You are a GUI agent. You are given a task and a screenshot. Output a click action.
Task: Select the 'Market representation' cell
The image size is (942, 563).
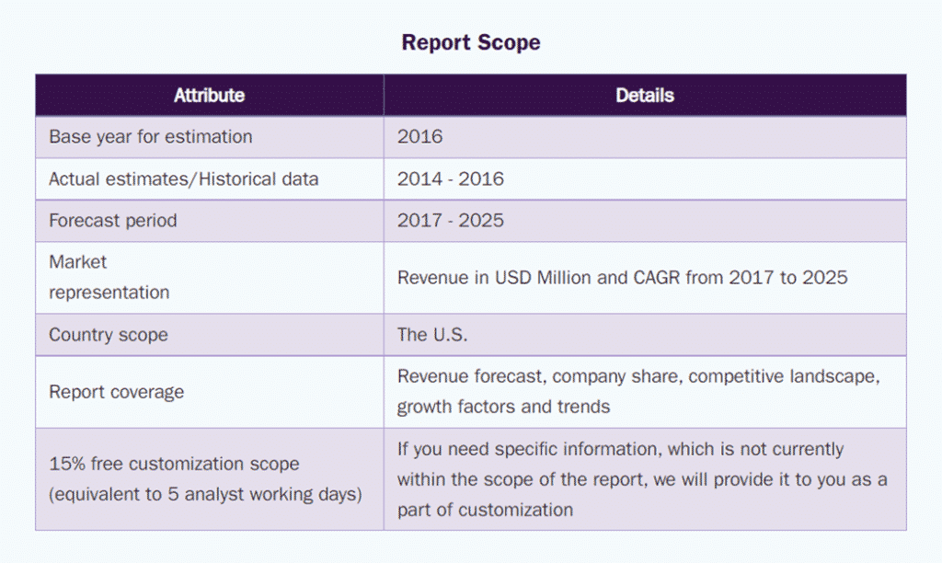click(210, 278)
